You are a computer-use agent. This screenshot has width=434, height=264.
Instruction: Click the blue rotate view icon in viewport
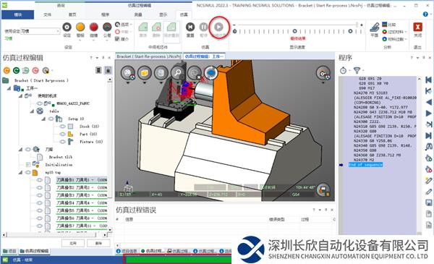211,73
